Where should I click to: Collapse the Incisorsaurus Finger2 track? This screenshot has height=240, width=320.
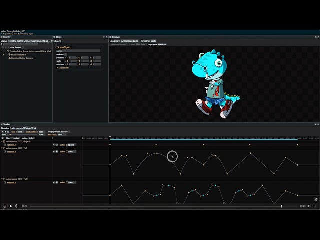coord(2,141)
